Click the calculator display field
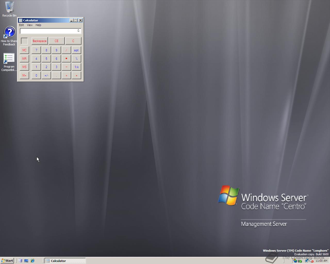Screen dimensions: 330x264 [x=51, y=31]
